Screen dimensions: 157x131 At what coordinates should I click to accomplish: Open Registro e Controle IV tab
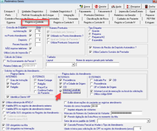125,22
